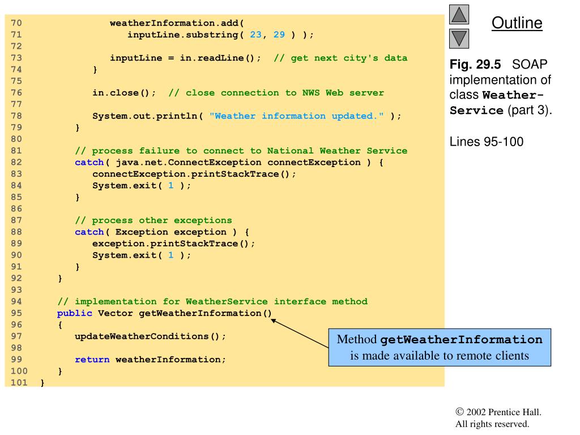The width and height of the screenshot is (580, 435).
Task: Click the 'Fig. 29.5' caption heading
Action: pyautogui.click(x=475, y=65)
